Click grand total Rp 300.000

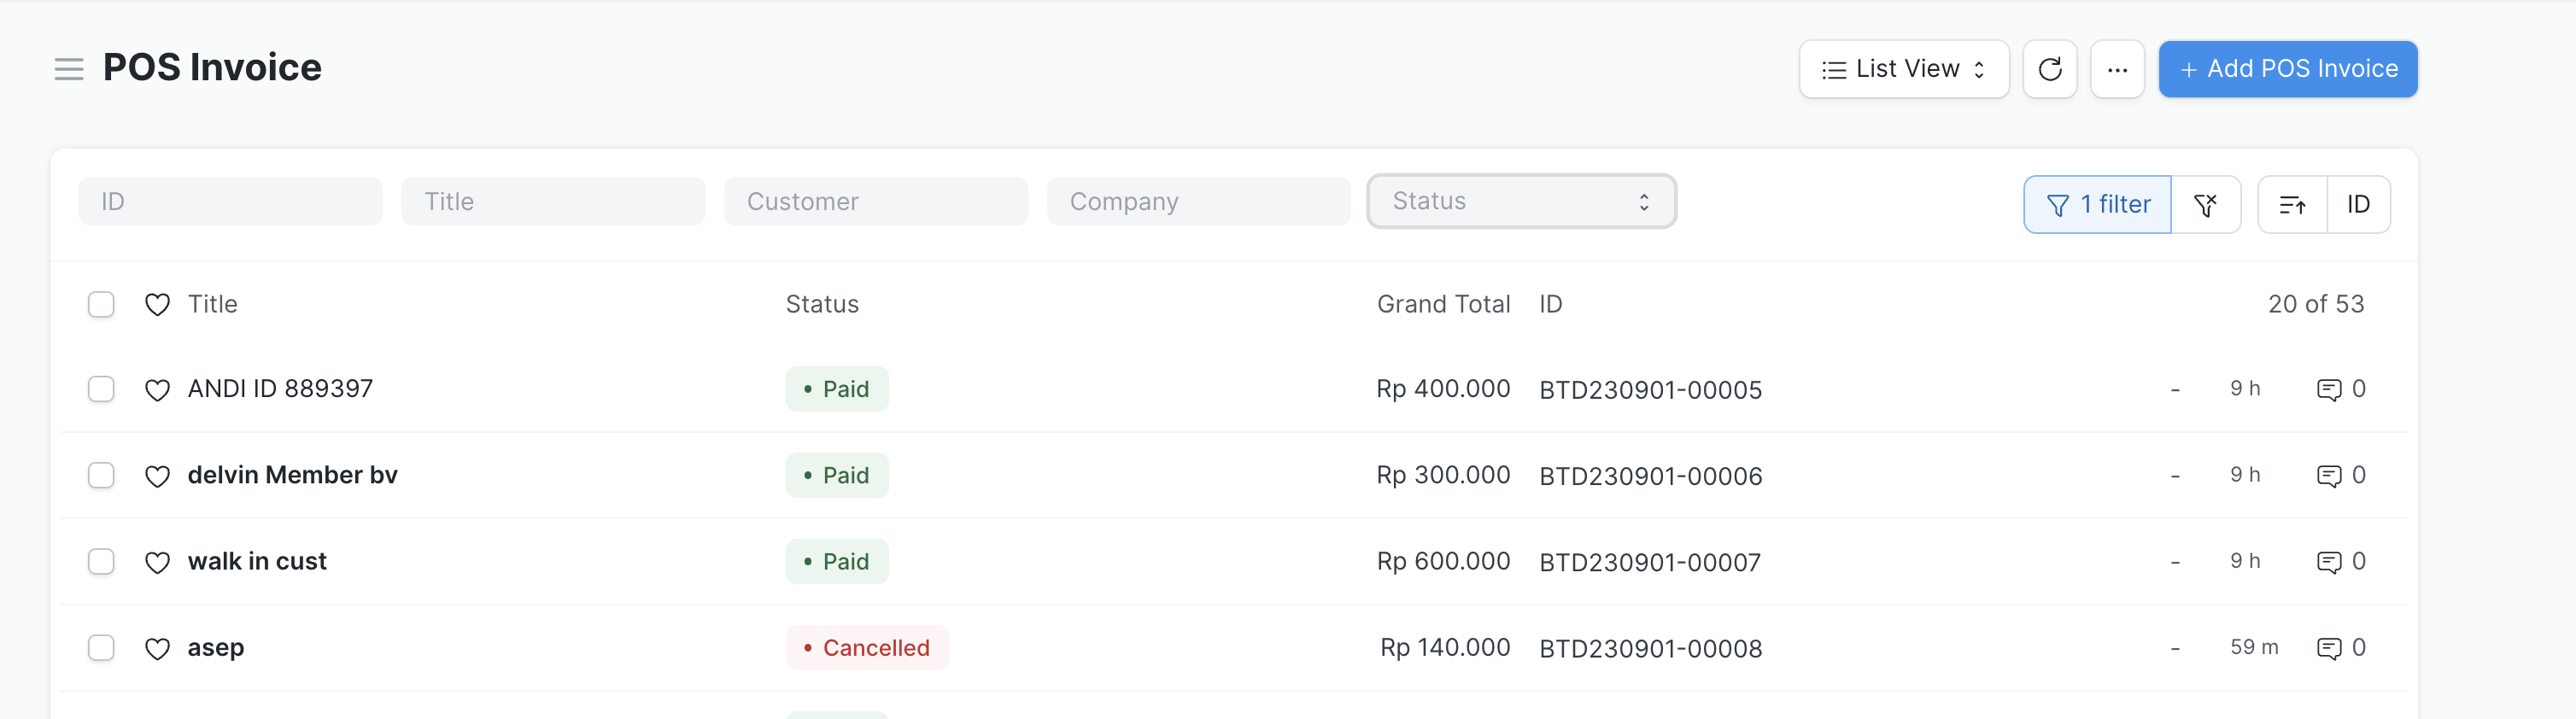(1443, 474)
